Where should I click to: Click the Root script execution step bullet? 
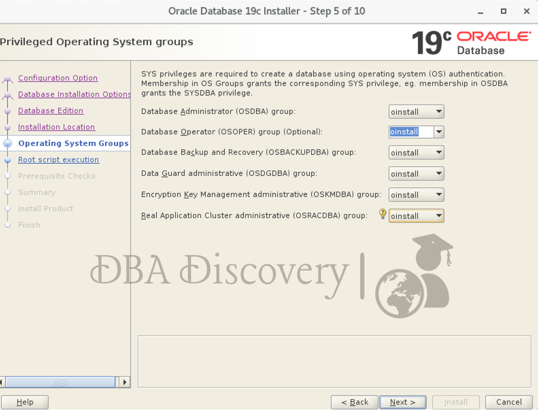7,160
